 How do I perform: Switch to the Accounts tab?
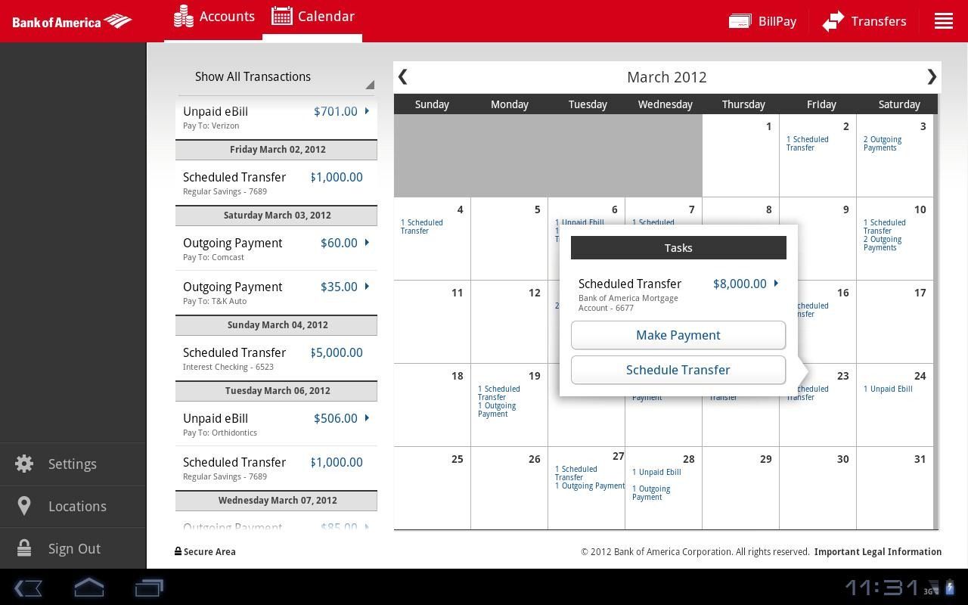pos(214,16)
